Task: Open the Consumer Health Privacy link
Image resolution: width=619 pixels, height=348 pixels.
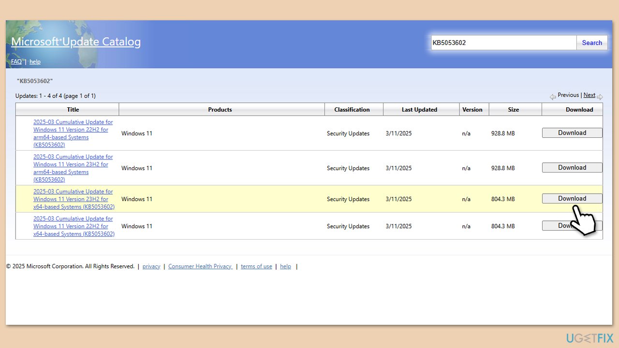Action: (x=200, y=266)
